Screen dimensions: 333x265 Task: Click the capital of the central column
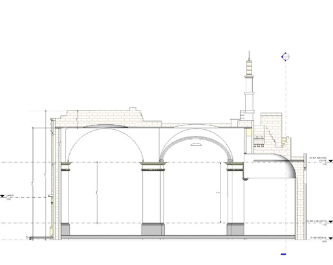tap(153, 167)
